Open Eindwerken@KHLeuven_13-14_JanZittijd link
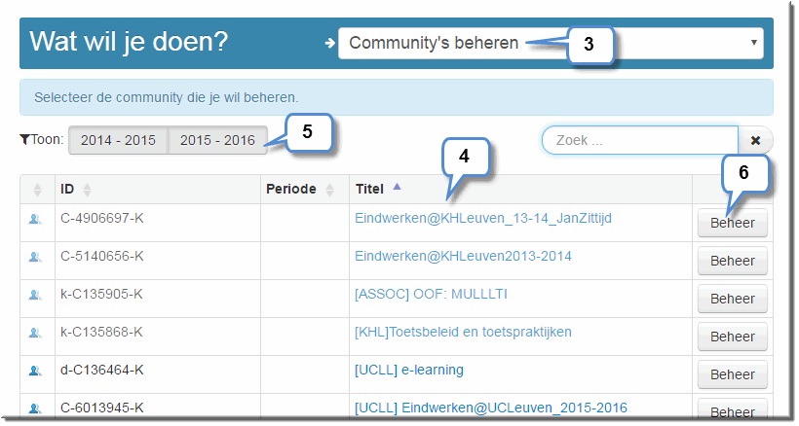 click(483, 219)
